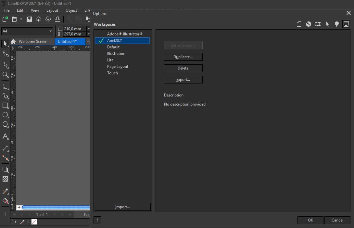354x228 pixels.
Task: Open the Workspaces monitor icon
Action: 346,24
